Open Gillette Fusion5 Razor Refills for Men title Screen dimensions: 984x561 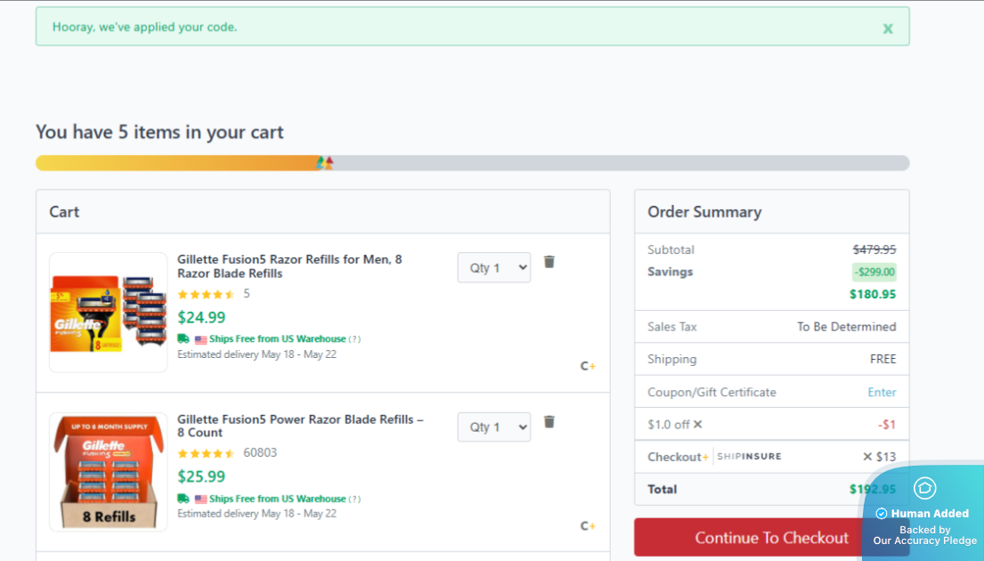pos(289,266)
